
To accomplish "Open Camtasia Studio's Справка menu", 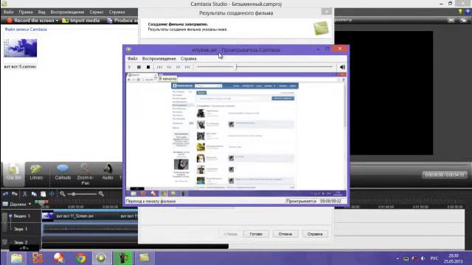I will 117,12.
